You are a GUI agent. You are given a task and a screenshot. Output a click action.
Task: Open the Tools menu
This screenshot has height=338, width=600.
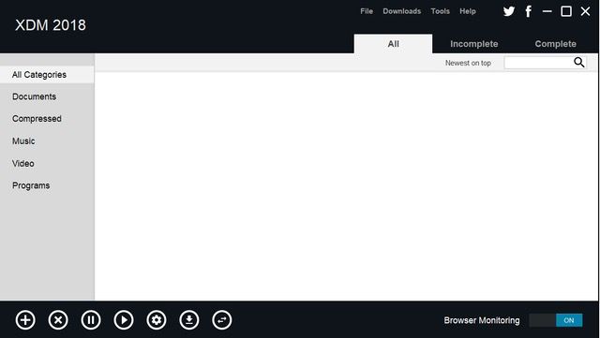(441, 11)
